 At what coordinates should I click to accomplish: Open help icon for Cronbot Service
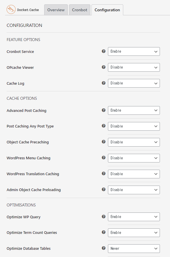pyautogui.click(x=104, y=51)
